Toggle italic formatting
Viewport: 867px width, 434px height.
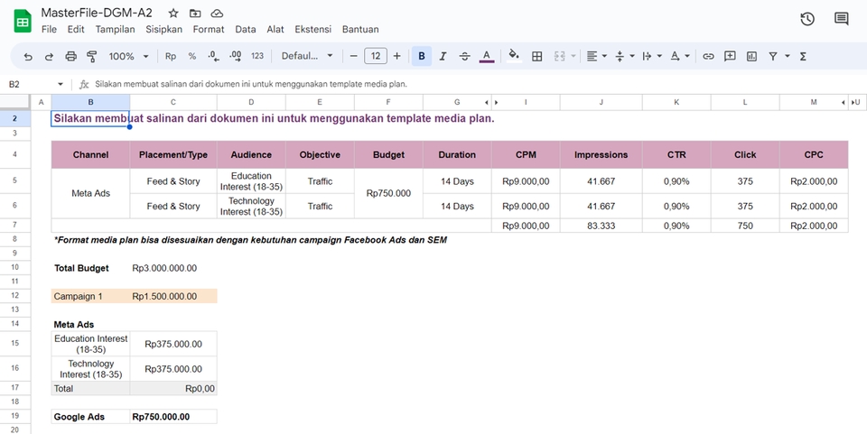pos(443,56)
